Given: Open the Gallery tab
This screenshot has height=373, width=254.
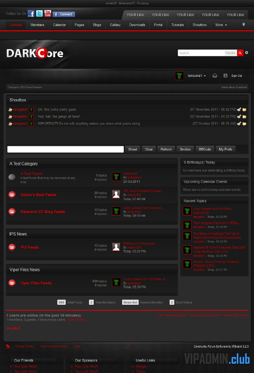Looking at the screenshot, I should pyautogui.click(x=115, y=25).
